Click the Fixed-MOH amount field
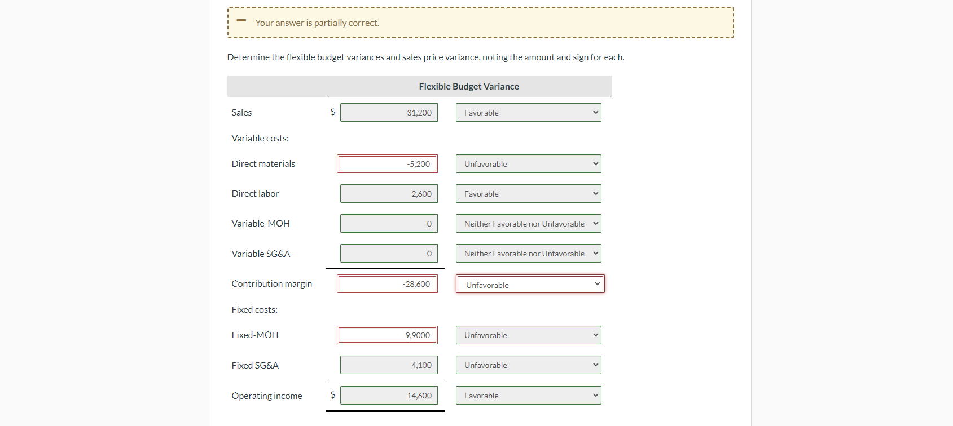Viewport: 953px width, 426px height. (387, 335)
